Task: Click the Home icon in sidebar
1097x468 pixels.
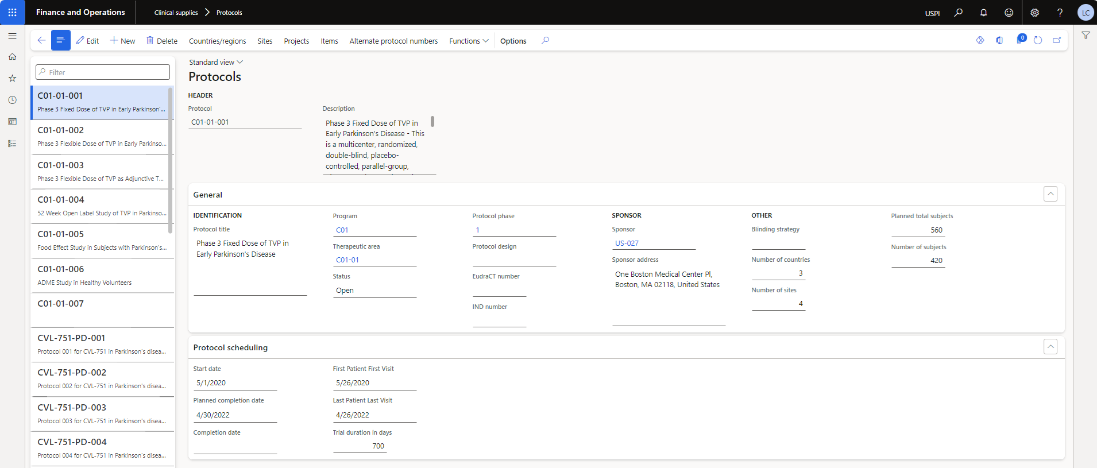Action: click(x=12, y=57)
